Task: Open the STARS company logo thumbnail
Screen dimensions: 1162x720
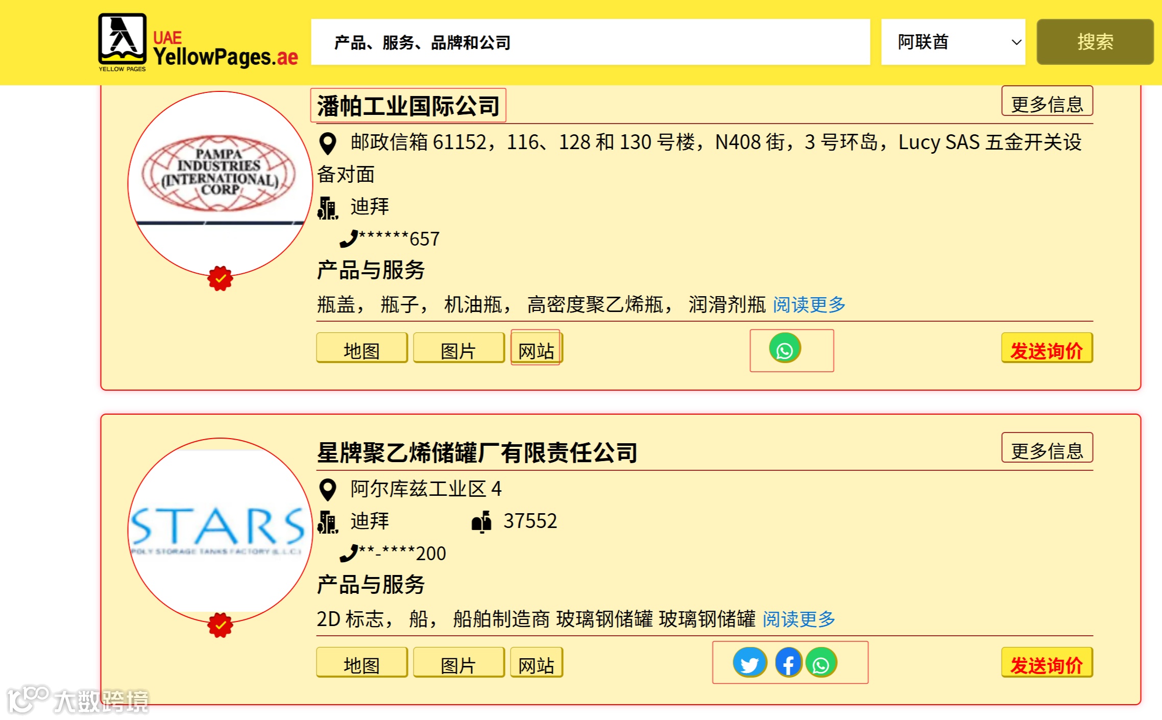Action: pos(220,530)
